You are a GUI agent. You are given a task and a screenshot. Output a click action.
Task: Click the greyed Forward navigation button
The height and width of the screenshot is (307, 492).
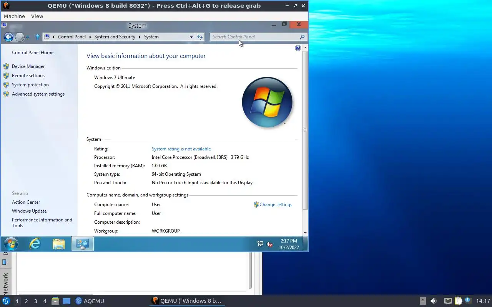click(x=20, y=37)
